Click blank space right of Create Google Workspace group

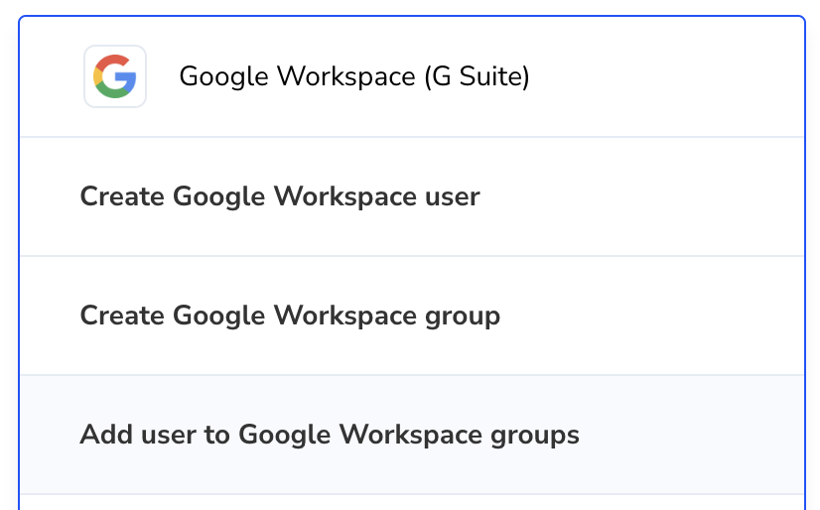(652, 316)
